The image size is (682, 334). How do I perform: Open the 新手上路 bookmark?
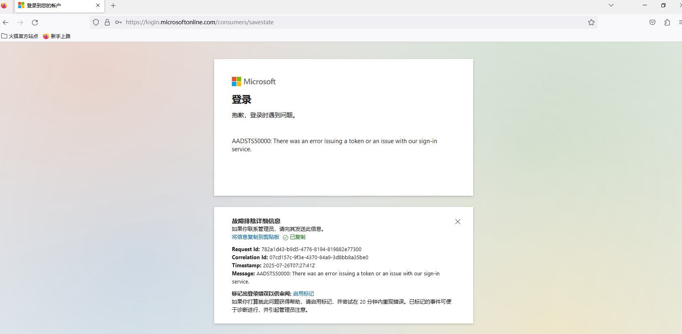tap(57, 36)
